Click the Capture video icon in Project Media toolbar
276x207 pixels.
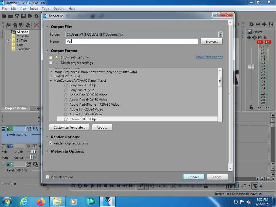(21, 25)
